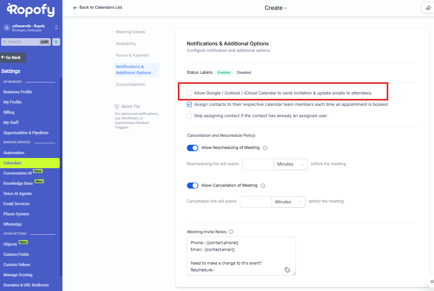This screenshot has width=434, height=291.
Task: Click the info icon next to Meeting Invite Notes
Action: coord(231,232)
